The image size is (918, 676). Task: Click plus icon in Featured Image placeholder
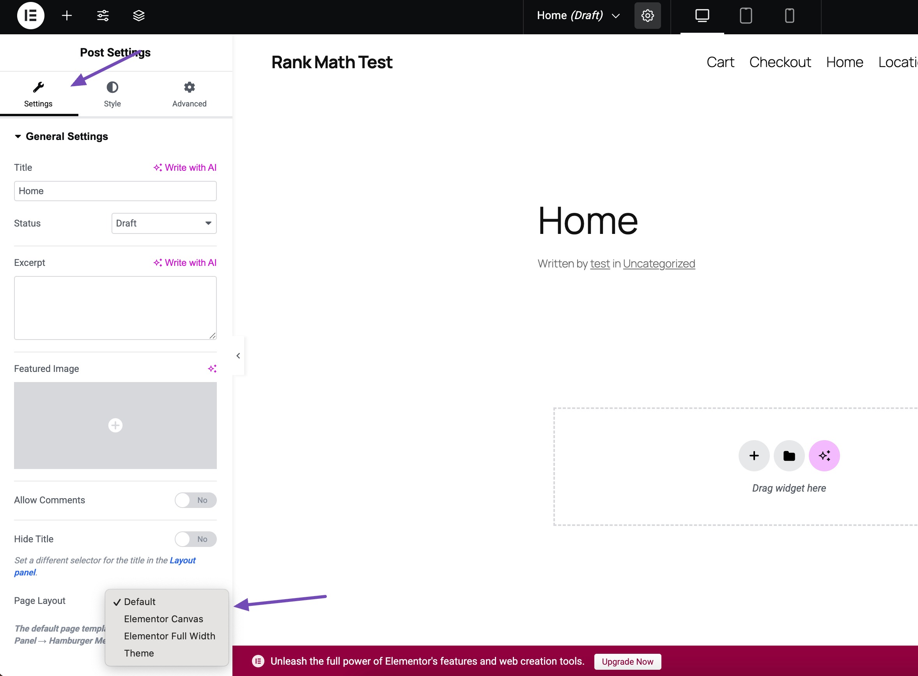pos(115,426)
